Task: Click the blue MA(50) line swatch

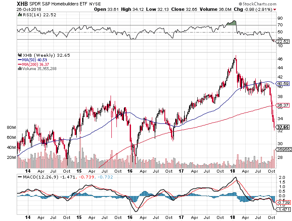Action: click(20, 60)
